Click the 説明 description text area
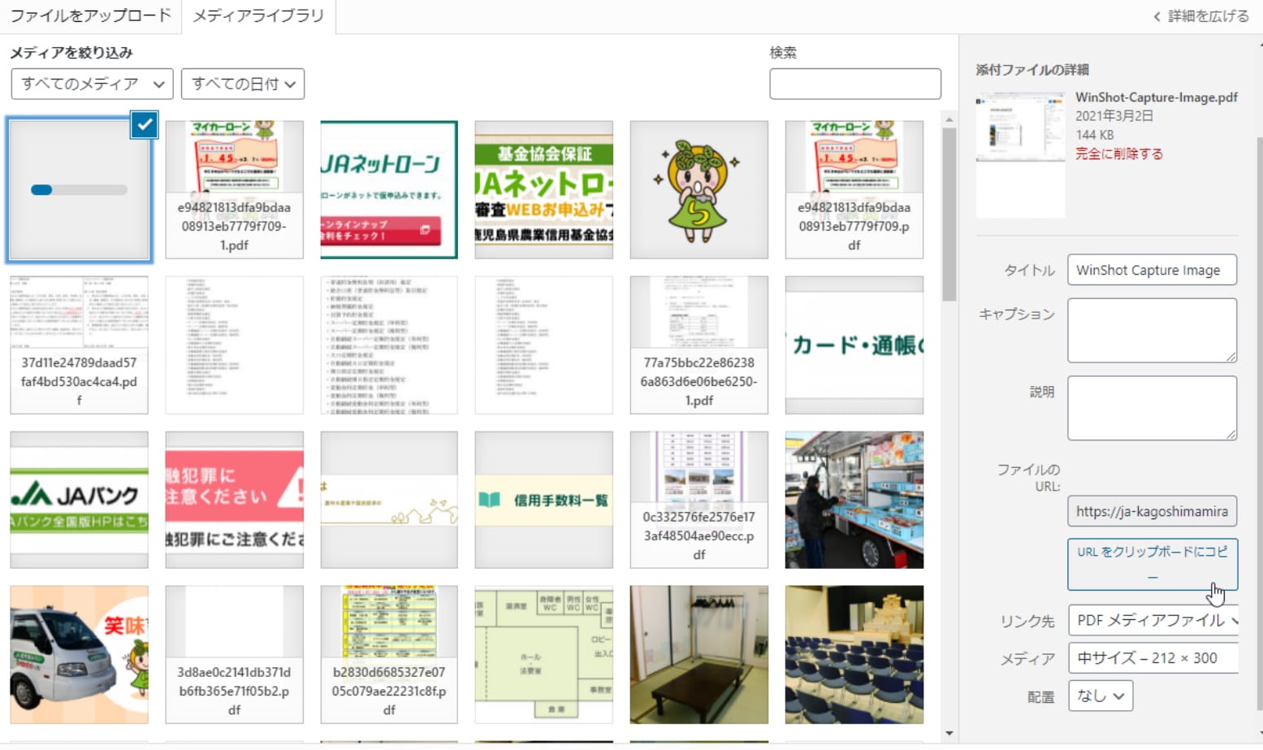Viewport: 1263px width, 750px height. (x=1152, y=408)
